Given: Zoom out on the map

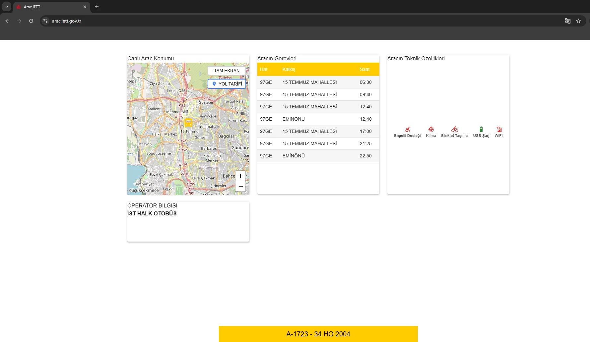Looking at the screenshot, I should (x=240, y=186).
